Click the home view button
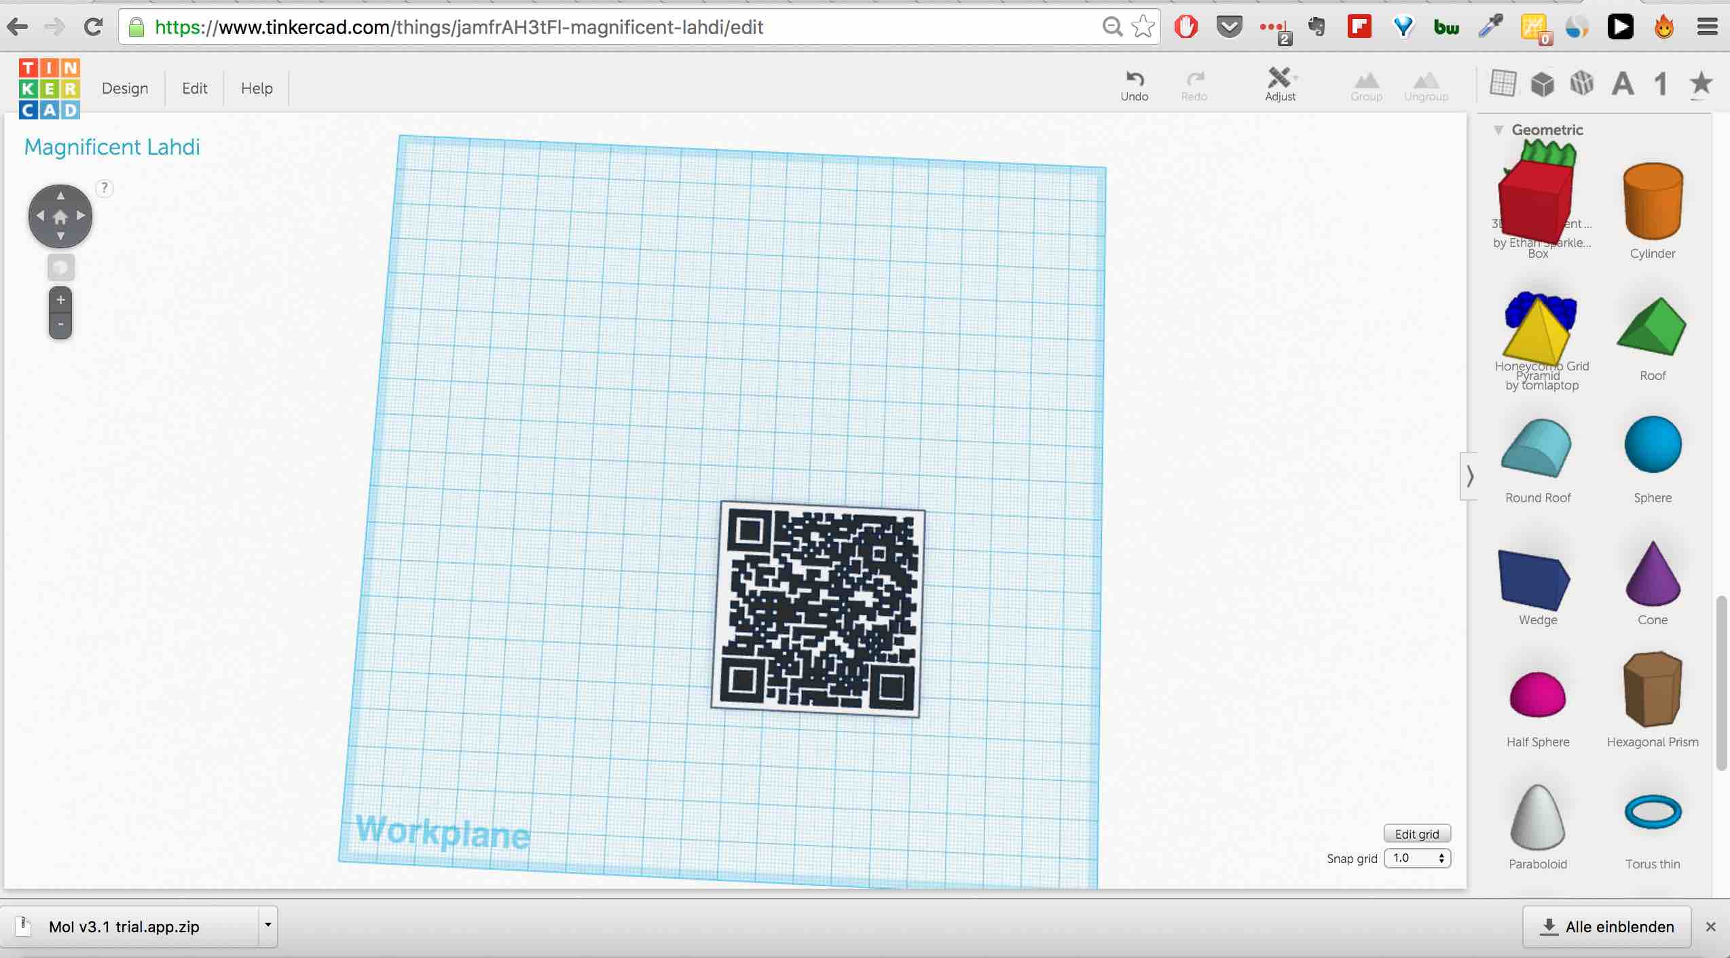Screen dimensions: 1730x958 point(60,216)
